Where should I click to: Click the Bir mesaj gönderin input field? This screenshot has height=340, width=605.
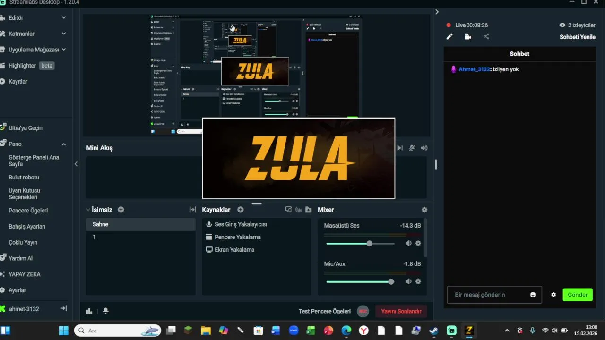coord(494,295)
